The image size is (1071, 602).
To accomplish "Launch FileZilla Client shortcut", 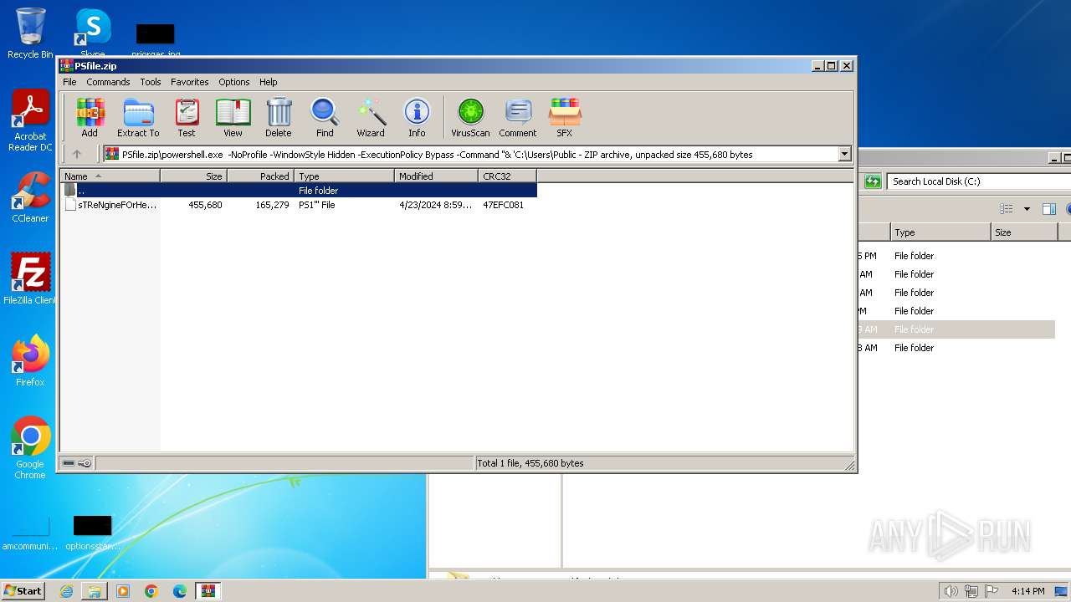I will [x=30, y=278].
